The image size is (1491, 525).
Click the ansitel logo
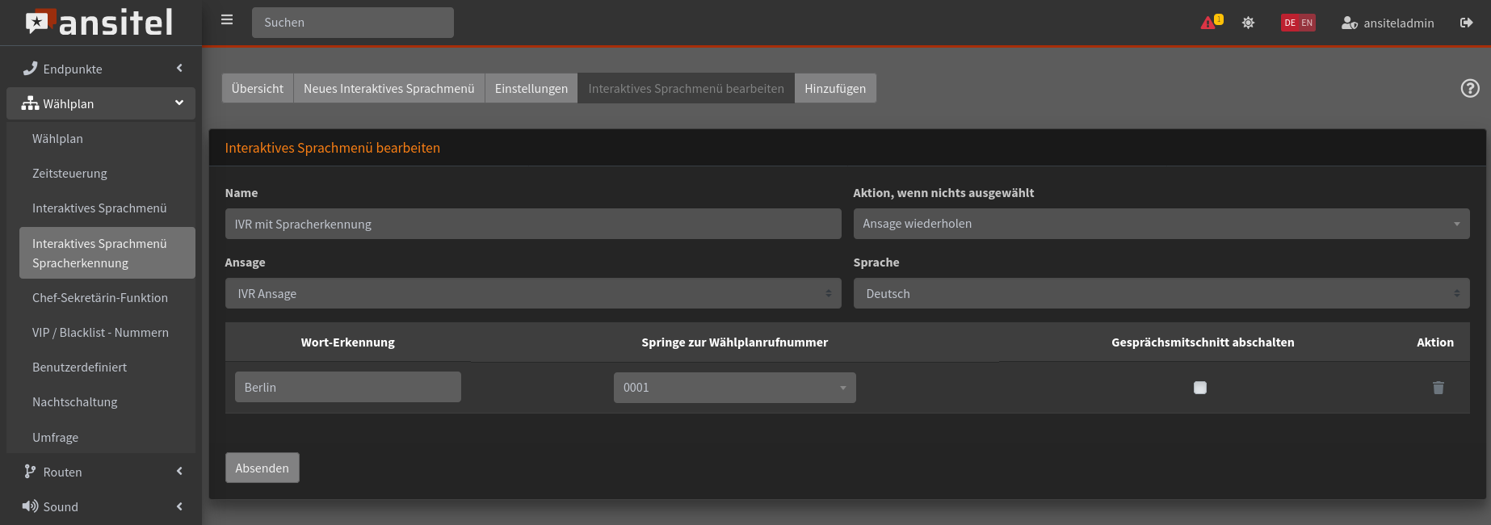(100, 23)
